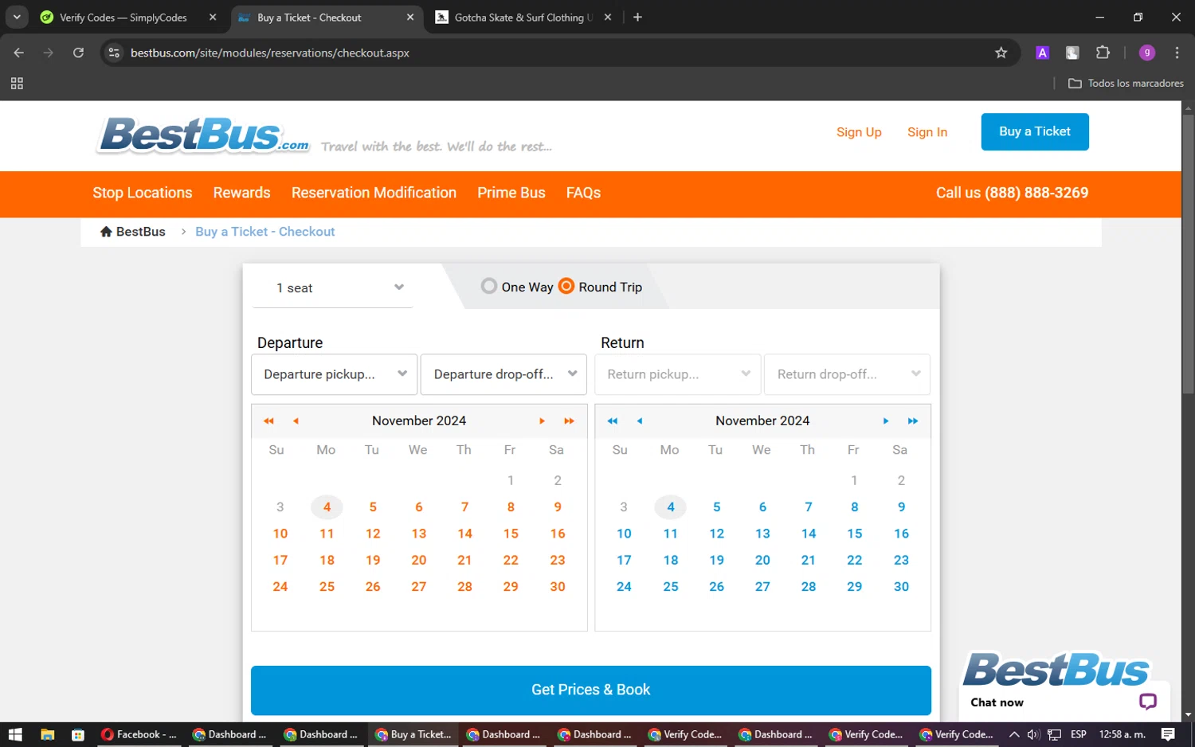Click the browser back arrow
The height and width of the screenshot is (747, 1195).
point(19,53)
